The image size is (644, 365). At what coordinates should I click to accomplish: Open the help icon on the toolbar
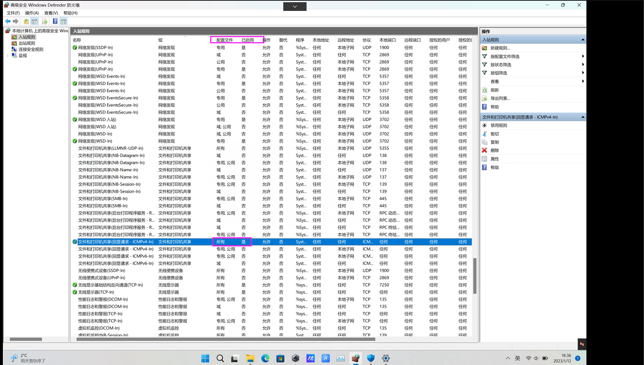click(x=55, y=21)
